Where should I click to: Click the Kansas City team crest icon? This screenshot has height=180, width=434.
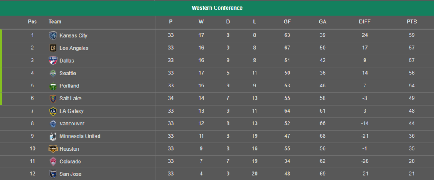53,35
